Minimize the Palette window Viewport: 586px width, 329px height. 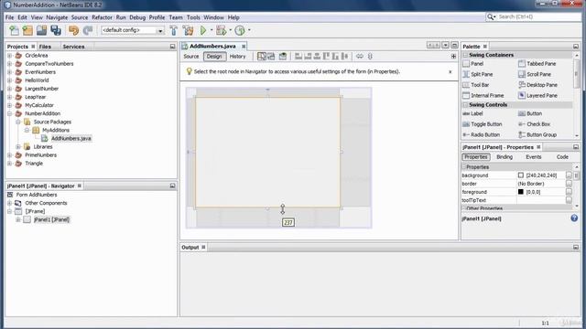576,47
